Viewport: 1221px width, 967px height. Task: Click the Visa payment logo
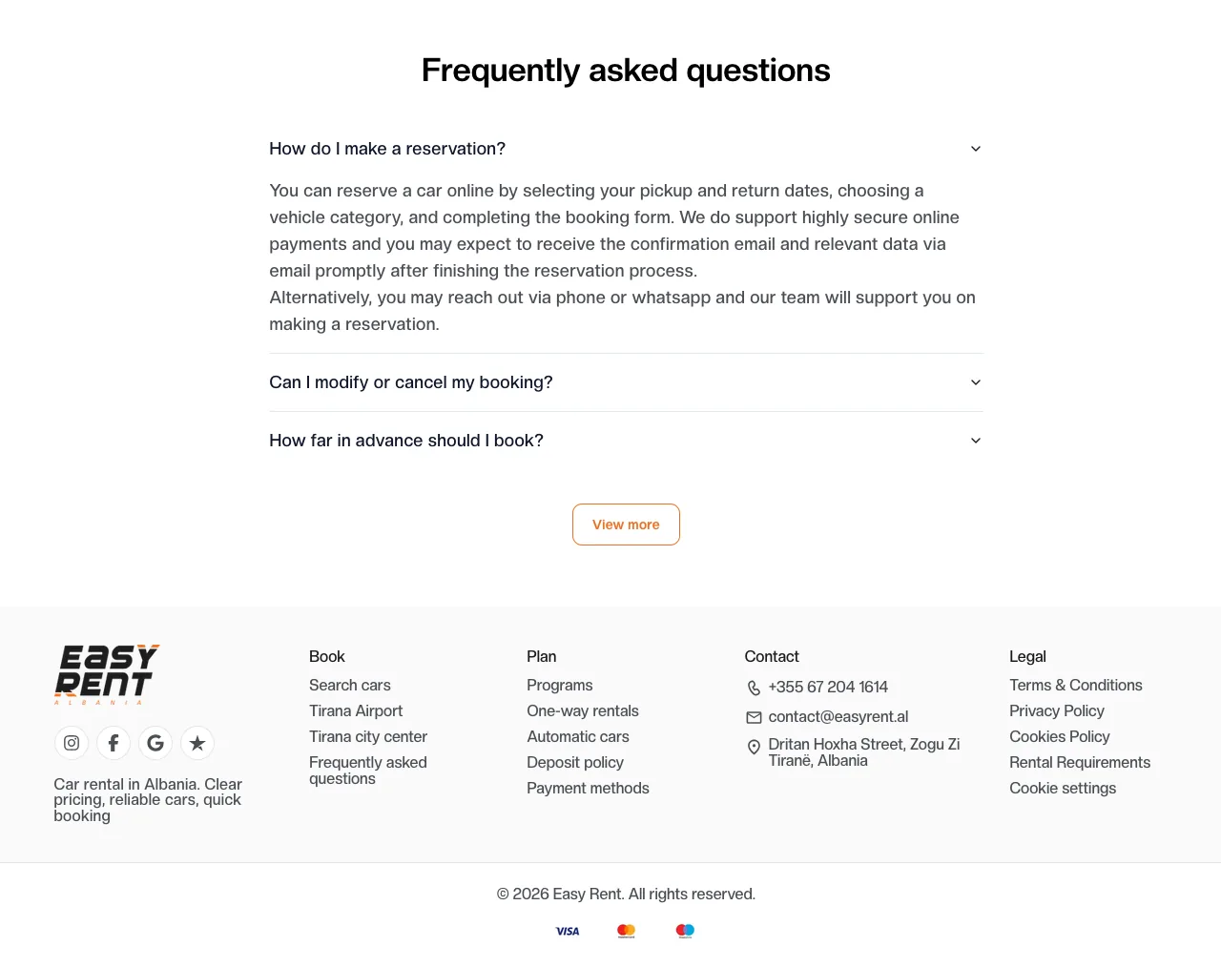[x=568, y=931]
